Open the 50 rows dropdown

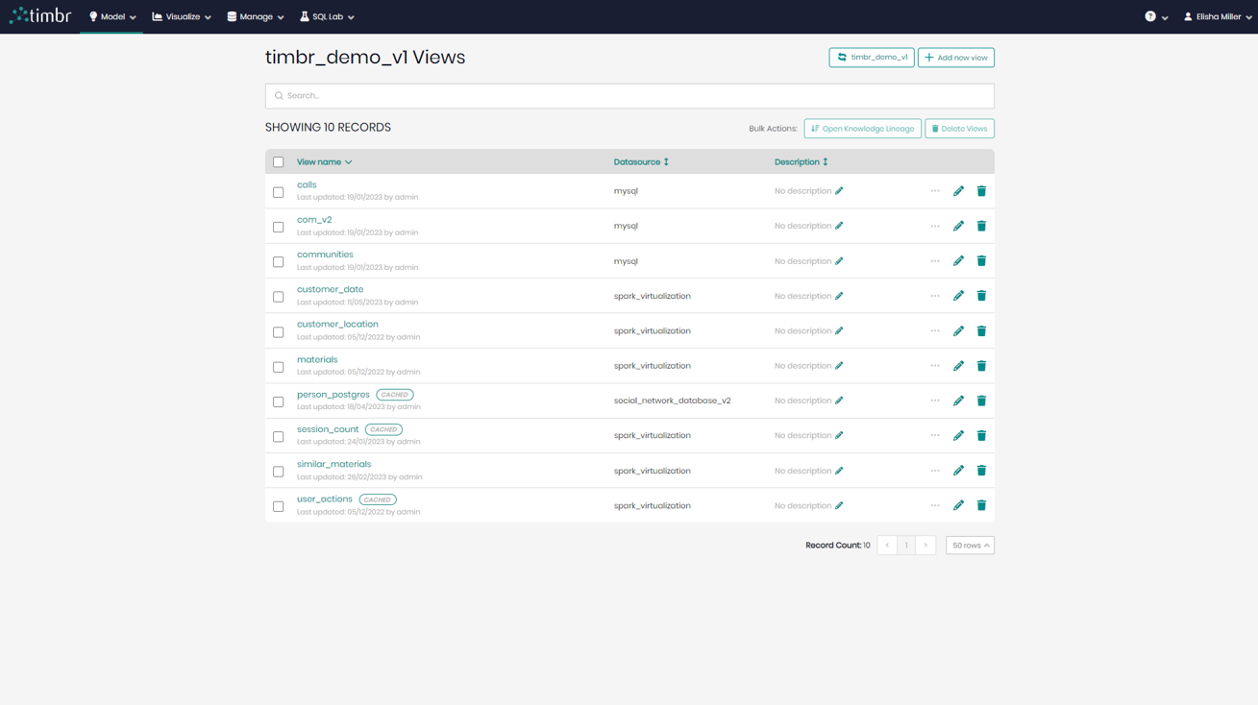click(969, 545)
